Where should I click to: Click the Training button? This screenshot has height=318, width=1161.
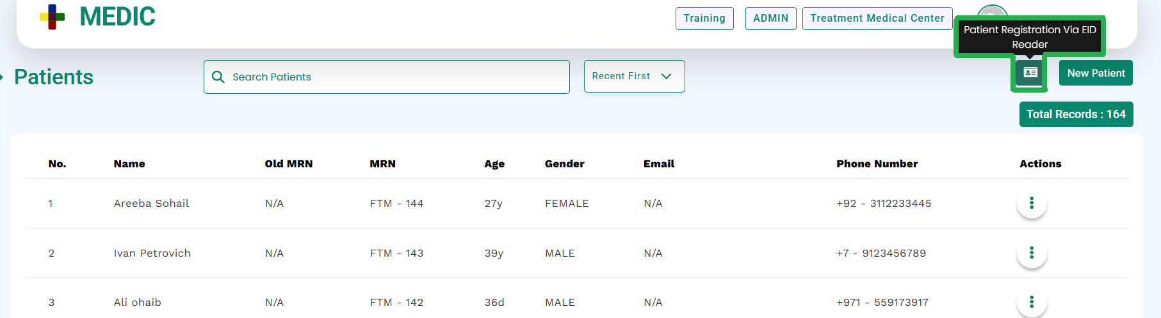(x=704, y=18)
